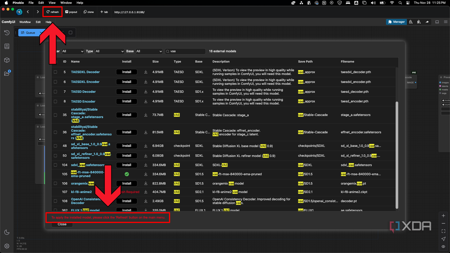Install the TAESDXL Decoder model
This screenshot has width=450, height=253.
127,72
